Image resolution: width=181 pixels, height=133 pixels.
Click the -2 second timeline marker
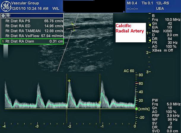coord(69,126)
